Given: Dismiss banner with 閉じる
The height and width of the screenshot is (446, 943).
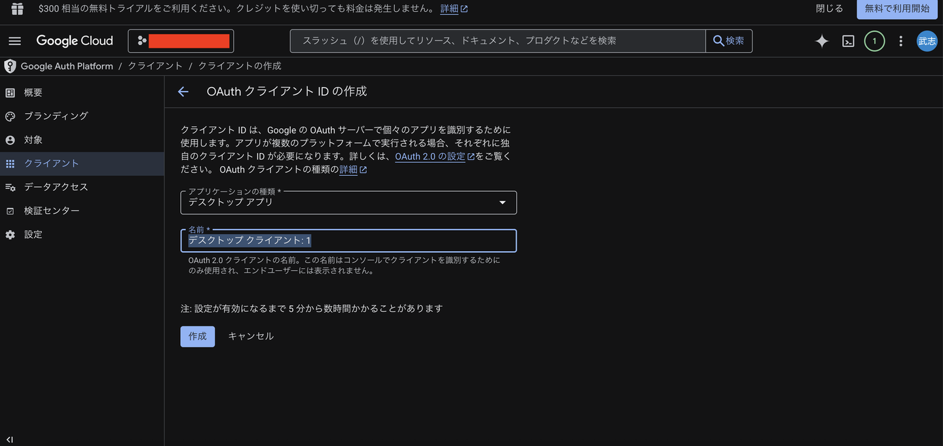Looking at the screenshot, I should (x=829, y=9).
